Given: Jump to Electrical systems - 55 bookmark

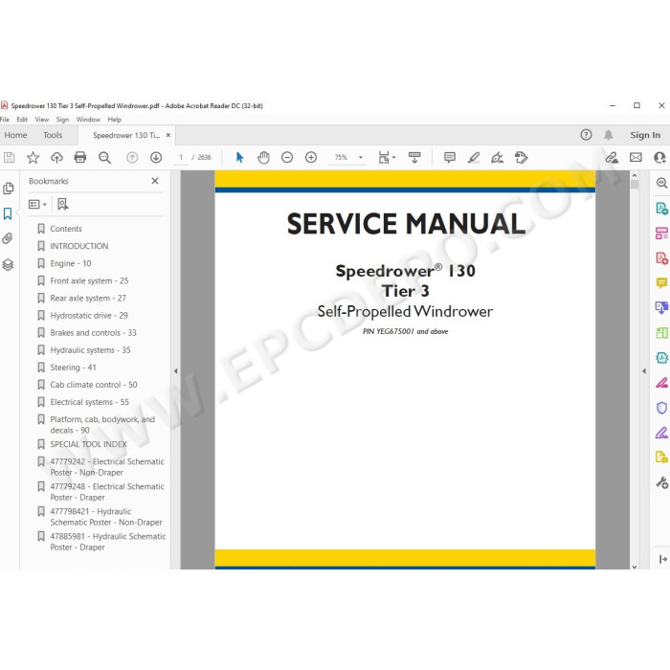Looking at the screenshot, I should (89, 402).
